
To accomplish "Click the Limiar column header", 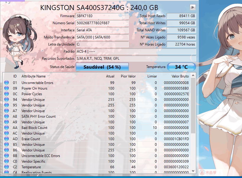I will tap(152, 76).
